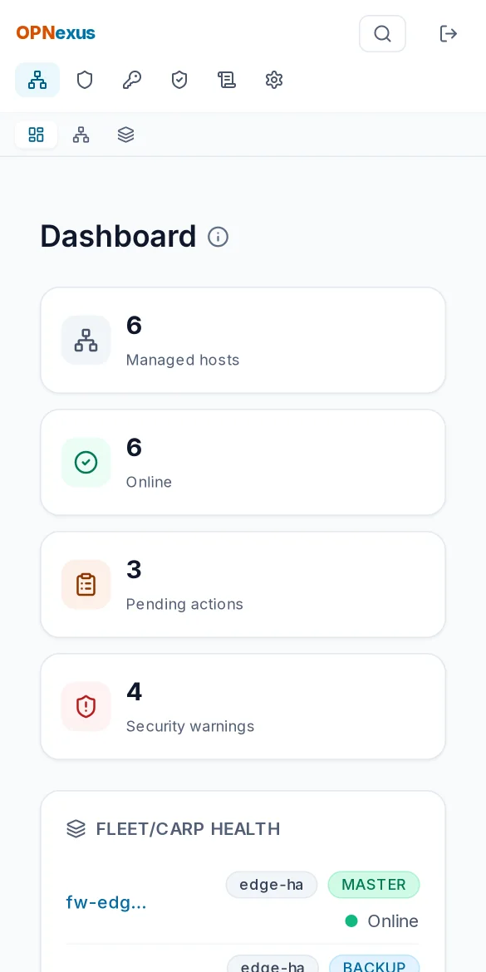486x972 pixels.
Task: Click the OPNexus logo
Action: coord(56,33)
